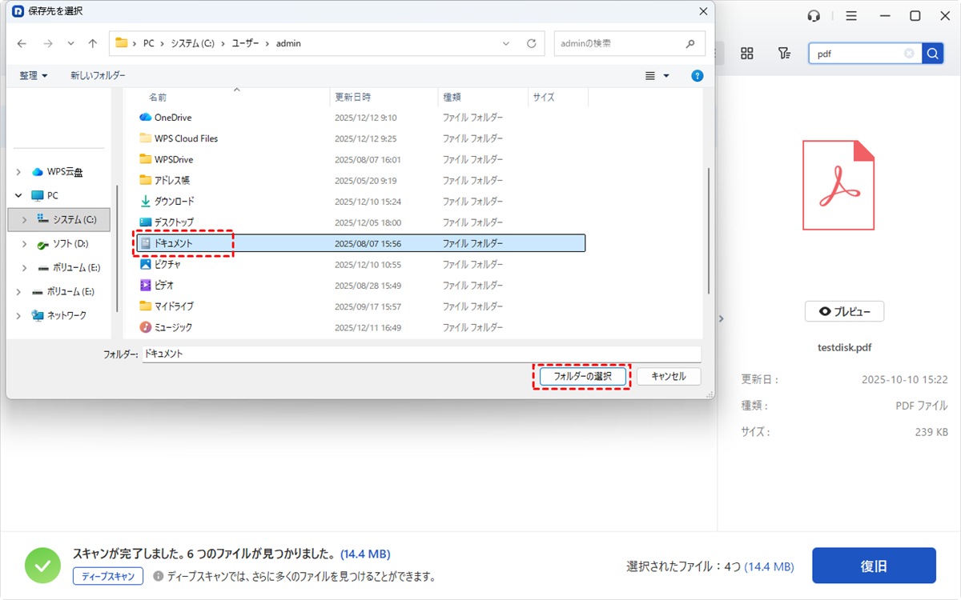Click the blue search magnifier button
Viewport: 961px width, 600px height.
pyautogui.click(x=932, y=54)
